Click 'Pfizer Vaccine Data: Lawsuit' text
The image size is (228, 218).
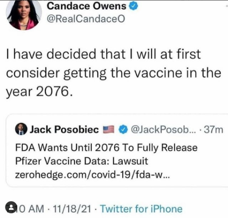pyautogui.click(x=82, y=161)
